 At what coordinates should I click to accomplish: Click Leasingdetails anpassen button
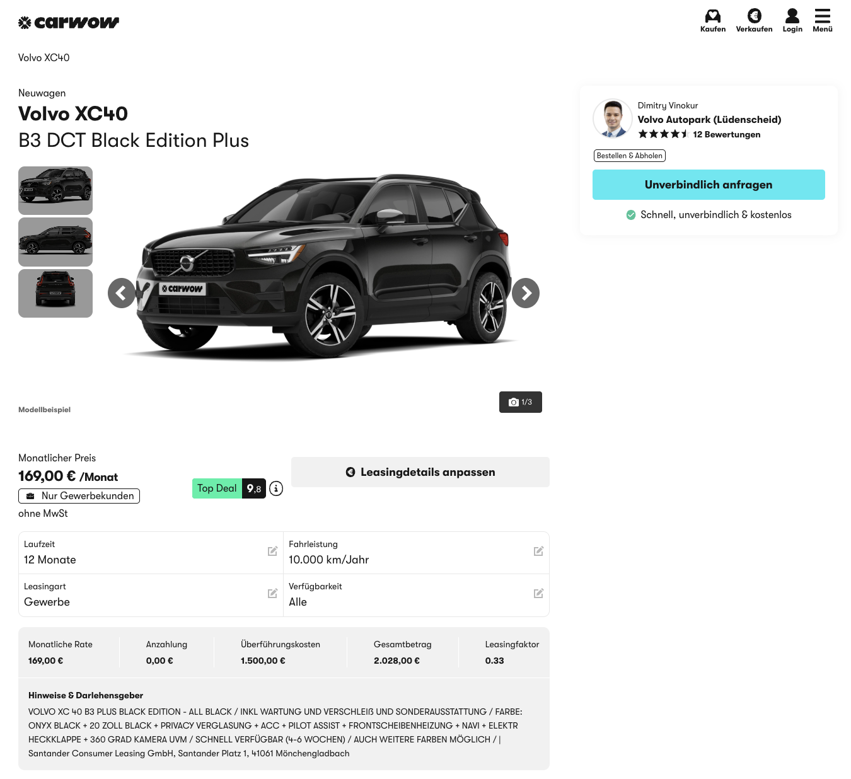[x=420, y=472]
